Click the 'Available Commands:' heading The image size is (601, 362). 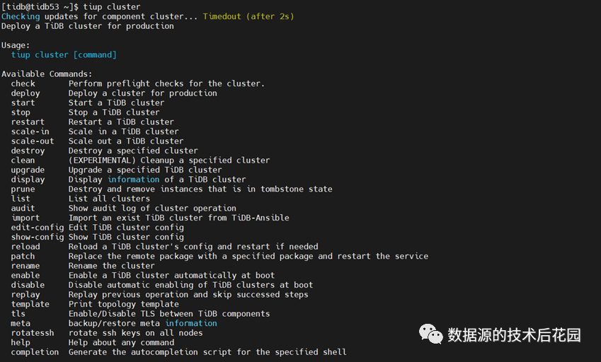pyautogui.click(x=47, y=74)
